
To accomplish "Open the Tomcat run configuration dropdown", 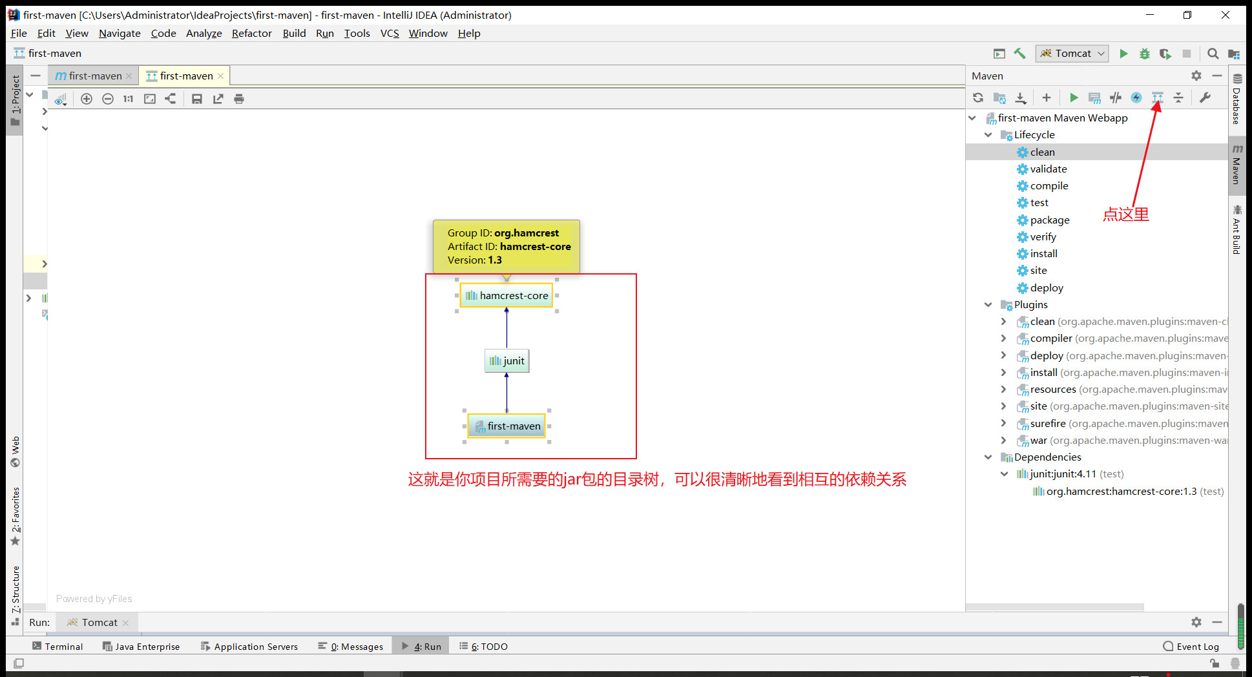I will click(1072, 54).
